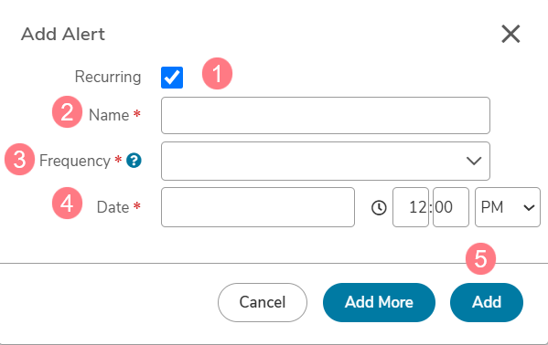548x345 pixels.
Task: Click the Add button
Action: (x=487, y=302)
